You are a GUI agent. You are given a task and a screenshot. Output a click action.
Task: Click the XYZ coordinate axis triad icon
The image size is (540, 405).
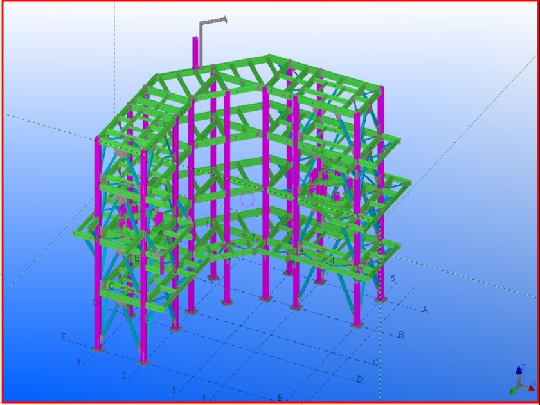coord(521,381)
